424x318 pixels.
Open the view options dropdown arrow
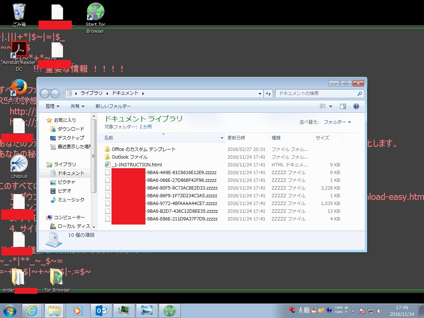(331, 106)
